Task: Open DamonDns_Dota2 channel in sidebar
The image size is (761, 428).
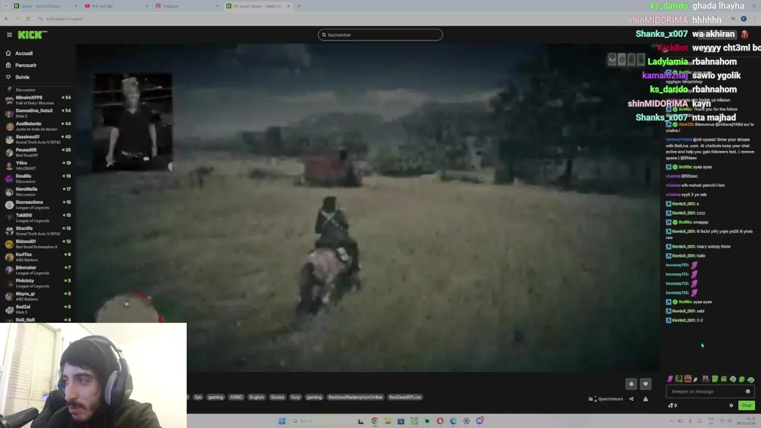Action: click(x=37, y=113)
